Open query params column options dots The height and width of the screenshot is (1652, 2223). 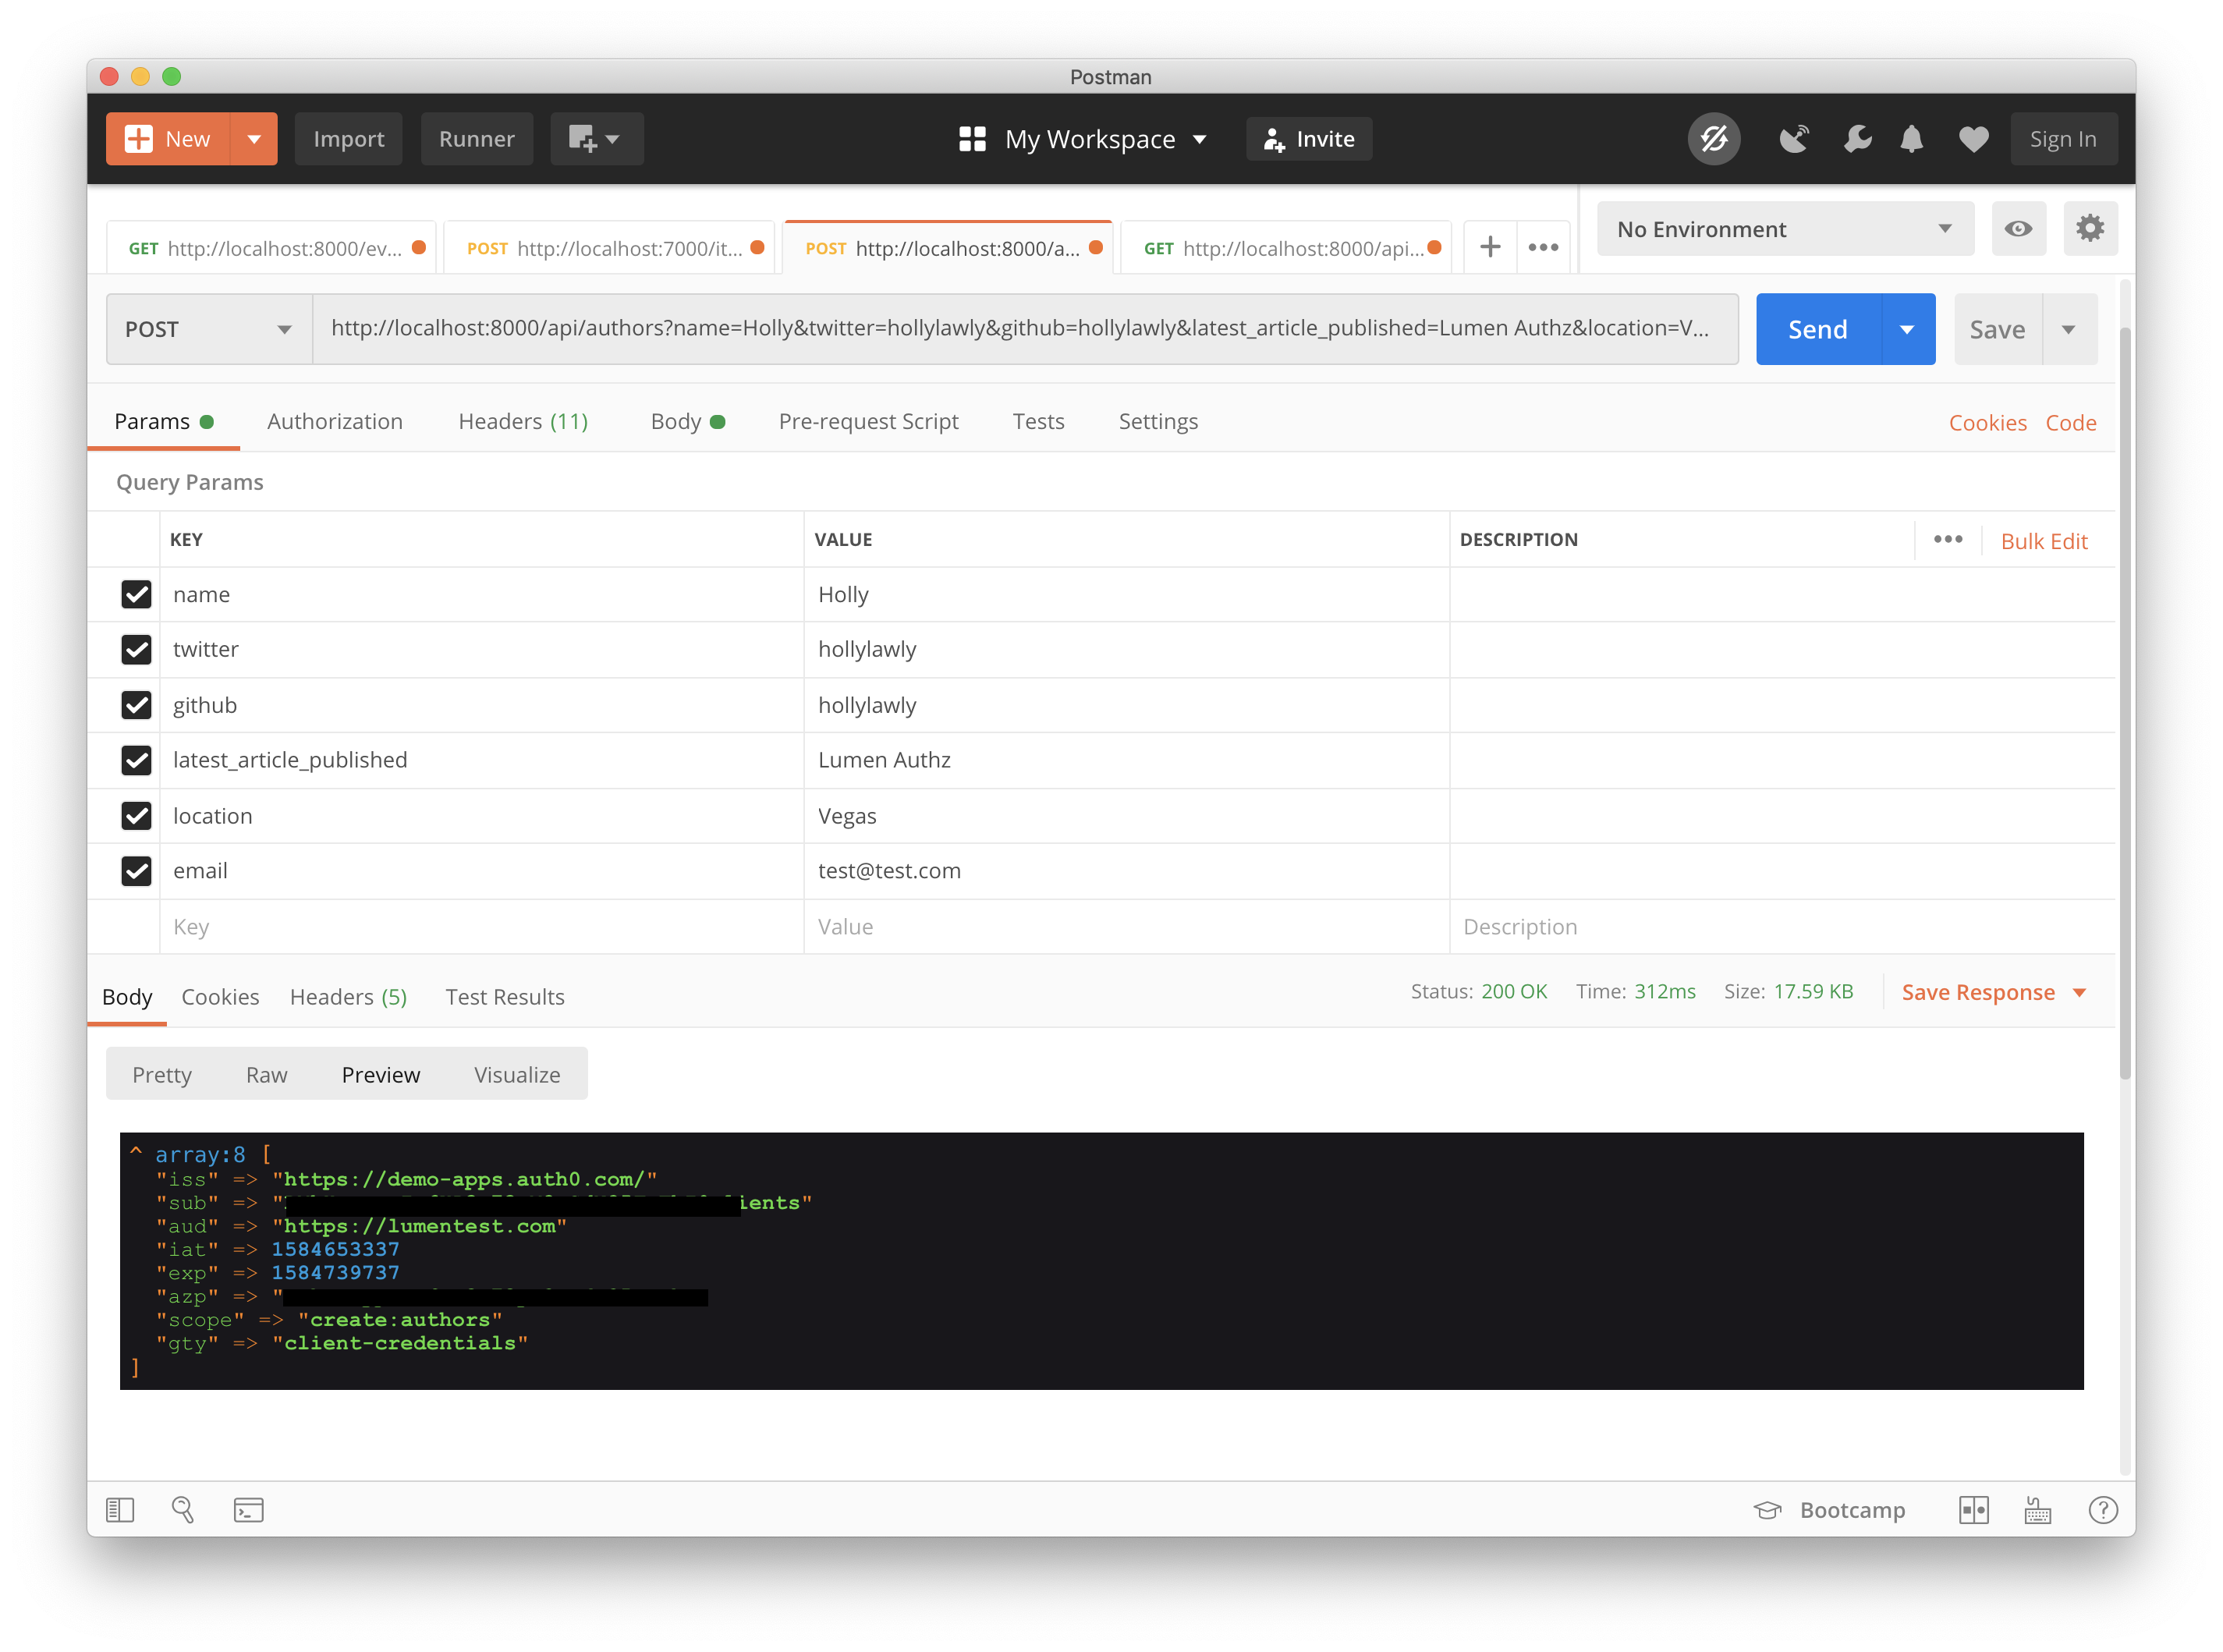click(1947, 540)
